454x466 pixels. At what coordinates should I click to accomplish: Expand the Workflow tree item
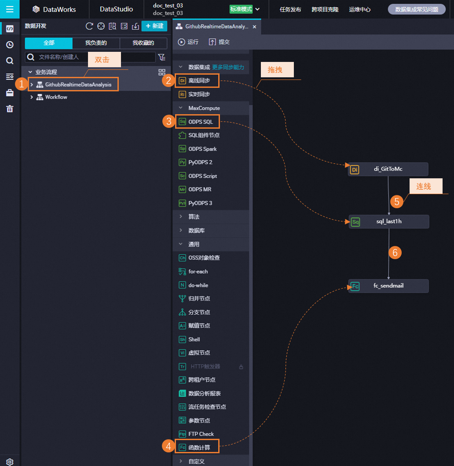pos(32,97)
